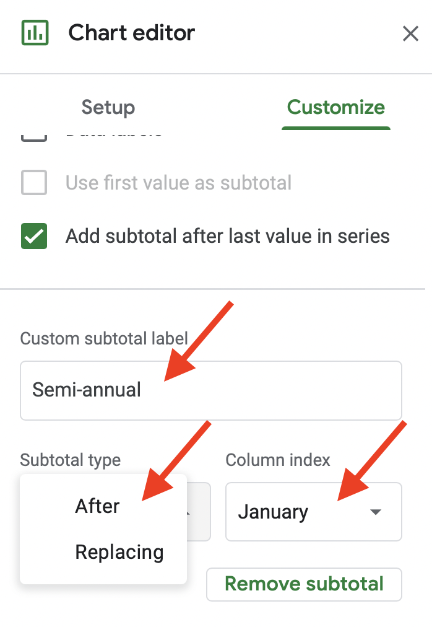
Task: Click Add subtotal after last value label text
Action: point(227,236)
